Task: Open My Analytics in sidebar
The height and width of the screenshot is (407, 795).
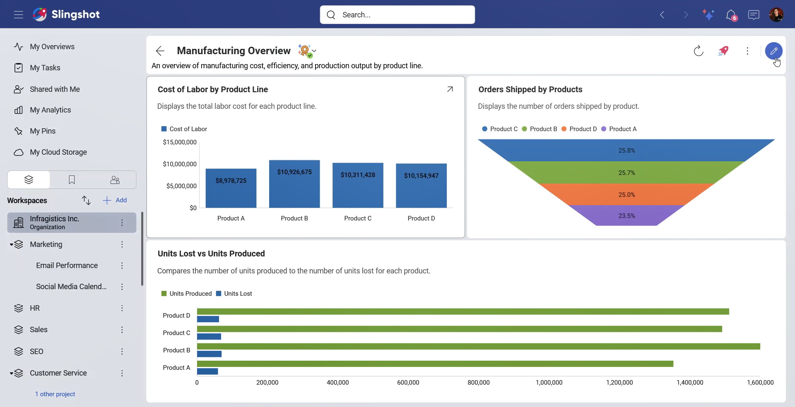Action: pyautogui.click(x=50, y=110)
